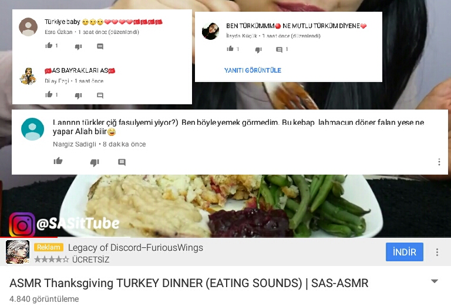This screenshot has width=451, height=307.
Task: Dislike the AS BAYRAKLARI AS comment
Action: [x=78, y=95]
